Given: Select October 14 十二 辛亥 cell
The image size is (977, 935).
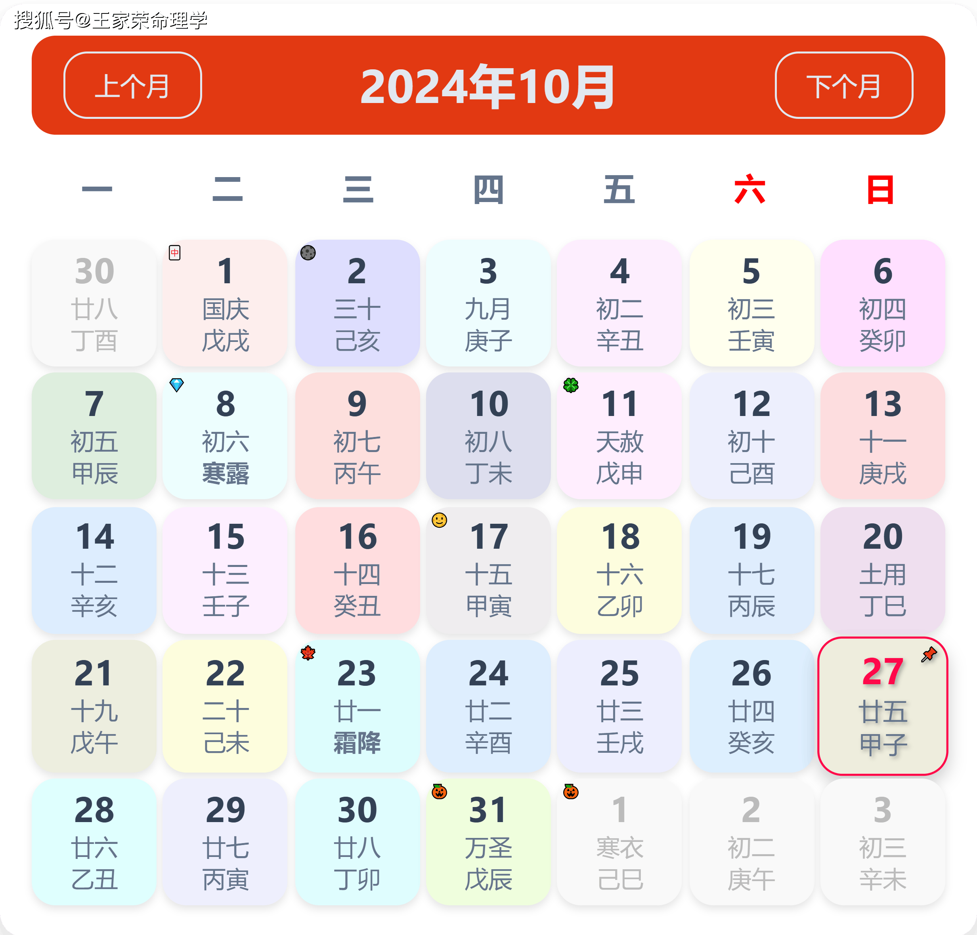Looking at the screenshot, I should (94, 571).
